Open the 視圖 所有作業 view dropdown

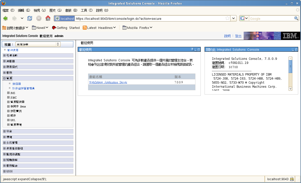pyautogui.click(x=38, y=44)
